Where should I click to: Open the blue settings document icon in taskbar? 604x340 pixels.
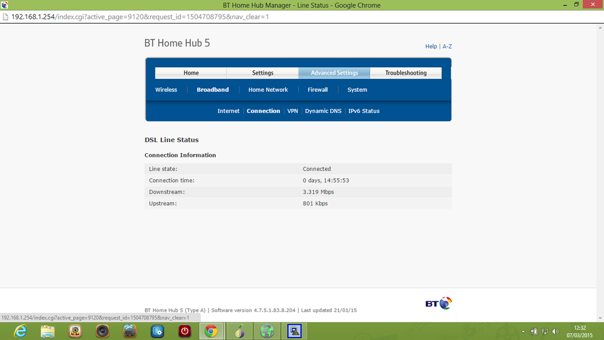pyautogui.click(x=157, y=331)
